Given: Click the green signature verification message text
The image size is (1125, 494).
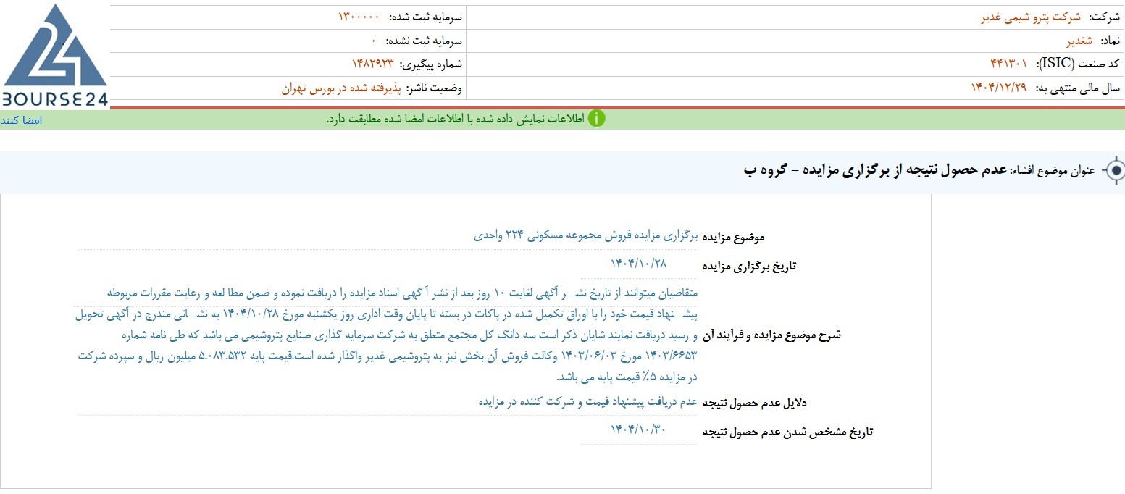Looking at the screenshot, I should [x=454, y=119].
